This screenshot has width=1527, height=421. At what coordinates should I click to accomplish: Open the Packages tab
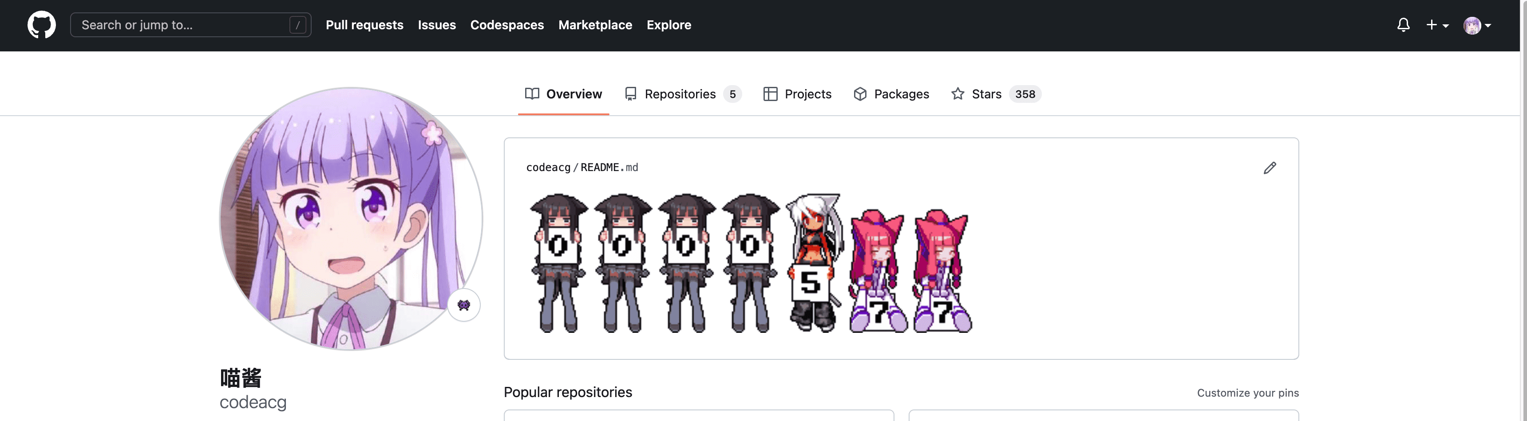coord(891,94)
